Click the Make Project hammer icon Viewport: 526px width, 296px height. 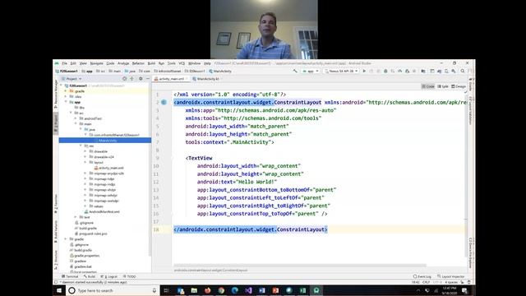coord(295,72)
